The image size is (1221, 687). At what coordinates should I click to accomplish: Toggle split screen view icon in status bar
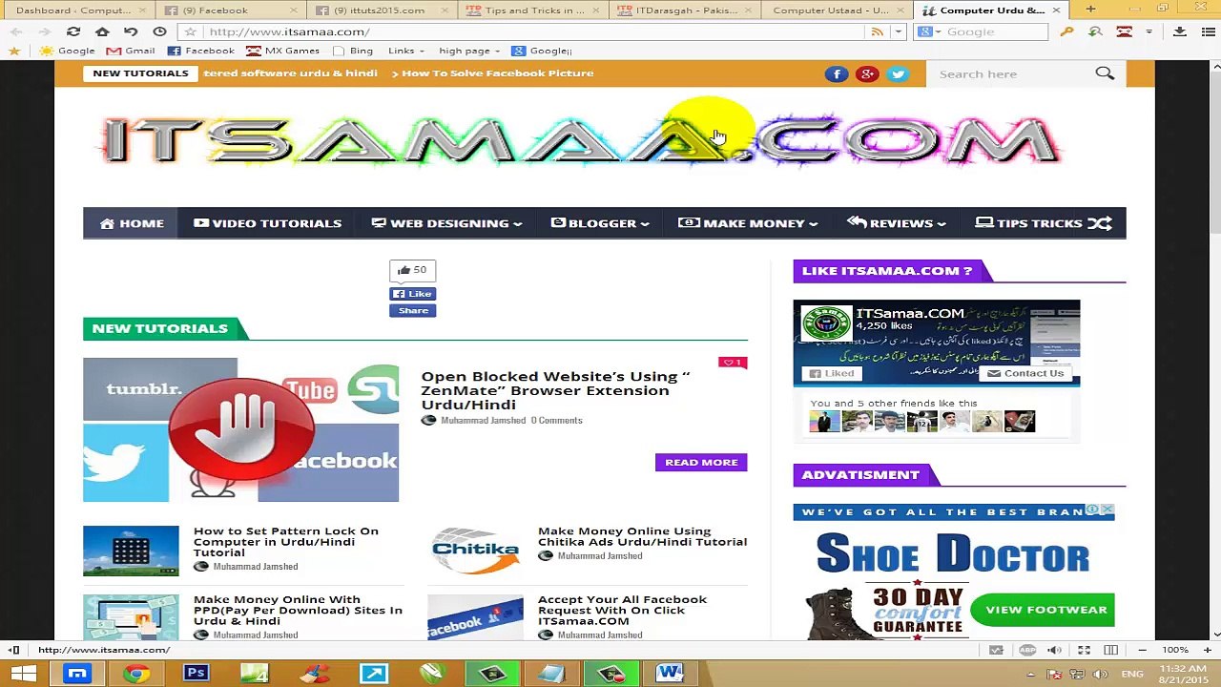coord(1110,650)
